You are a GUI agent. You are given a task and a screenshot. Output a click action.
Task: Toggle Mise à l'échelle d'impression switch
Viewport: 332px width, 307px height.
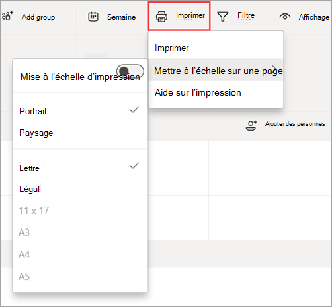coord(130,71)
